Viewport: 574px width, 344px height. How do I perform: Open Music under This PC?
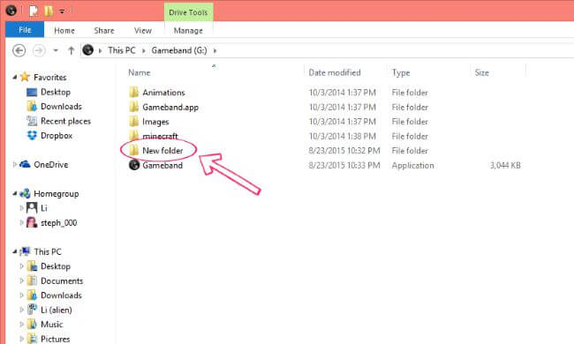pos(51,325)
